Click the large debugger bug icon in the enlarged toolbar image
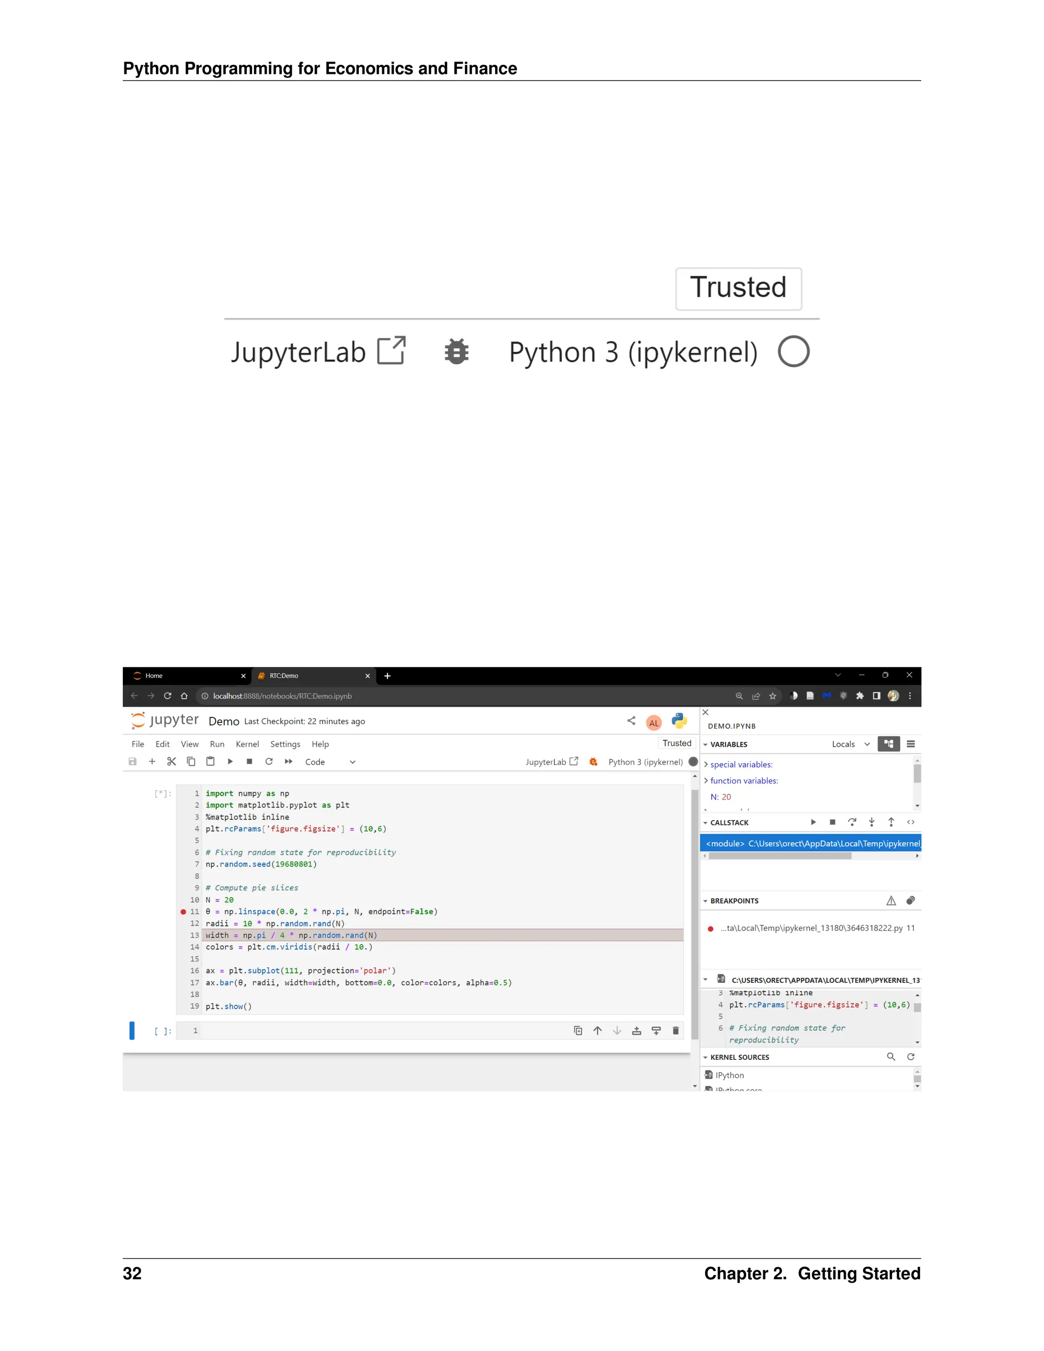The image size is (1044, 1351). [x=456, y=351]
